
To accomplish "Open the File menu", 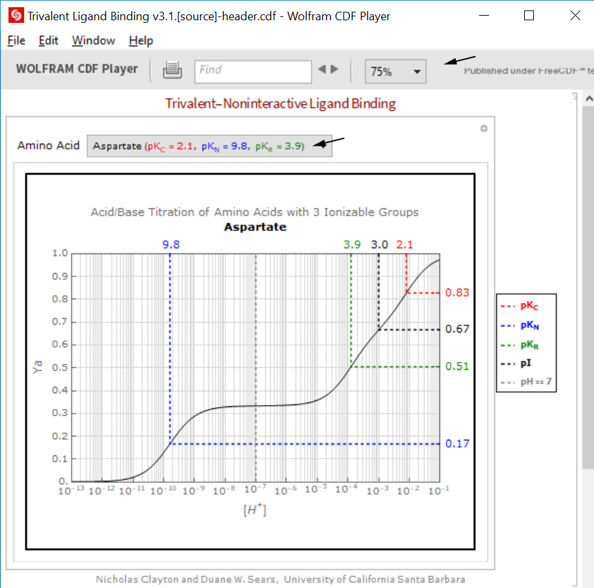I will point(16,40).
